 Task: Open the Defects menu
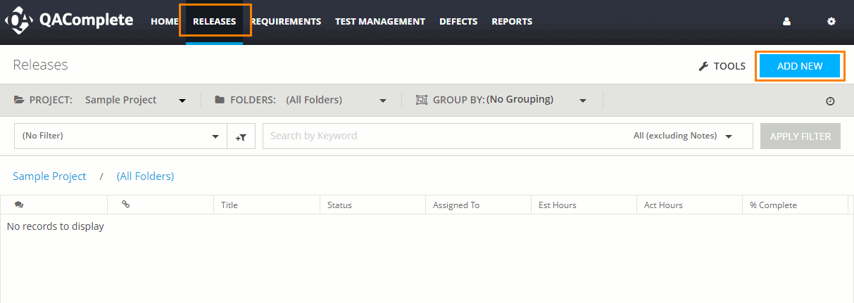[458, 22]
